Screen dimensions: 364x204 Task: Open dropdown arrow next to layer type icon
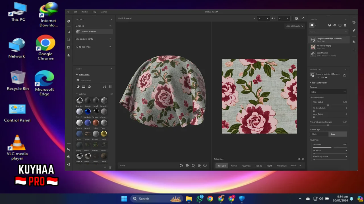point(316,25)
